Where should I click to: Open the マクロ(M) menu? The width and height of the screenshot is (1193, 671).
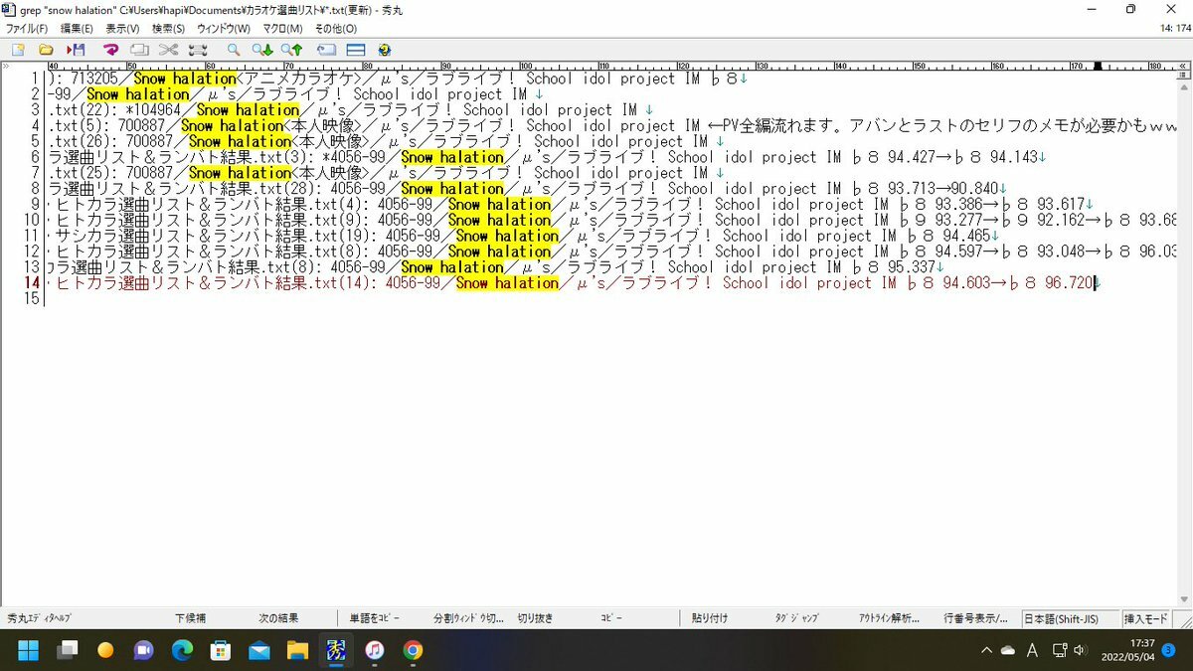pos(282,29)
